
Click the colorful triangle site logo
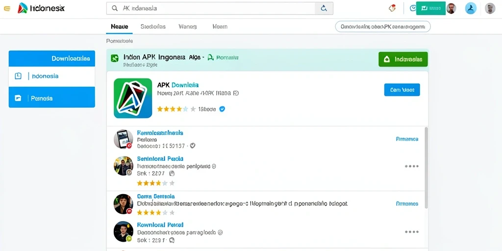pyautogui.click(x=23, y=8)
